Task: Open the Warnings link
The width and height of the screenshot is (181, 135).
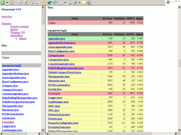Action: pos(15,33)
